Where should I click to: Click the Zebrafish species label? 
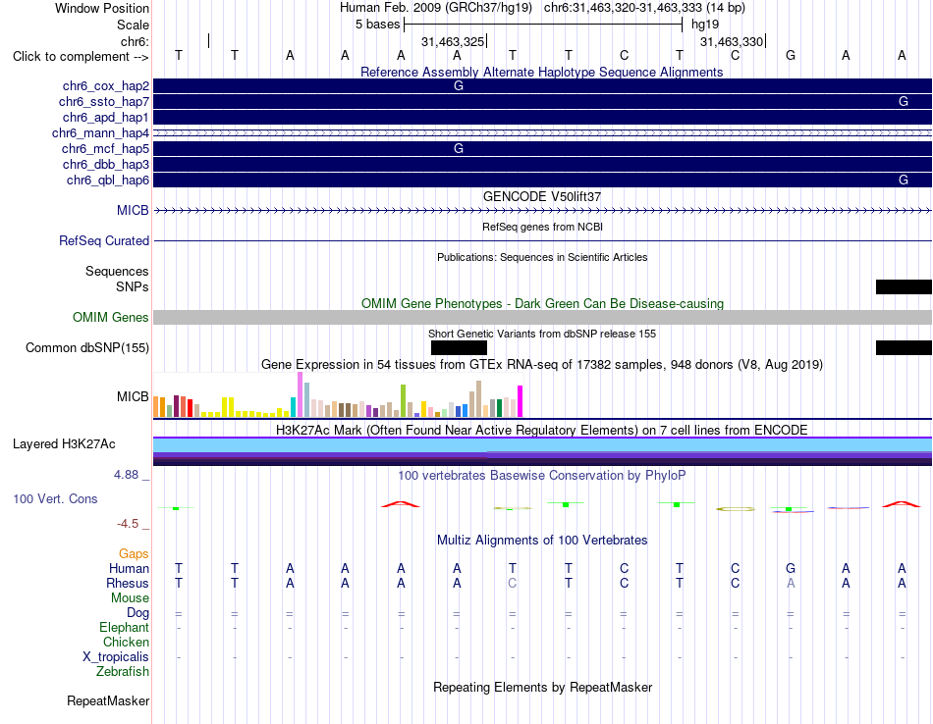tap(123, 672)
